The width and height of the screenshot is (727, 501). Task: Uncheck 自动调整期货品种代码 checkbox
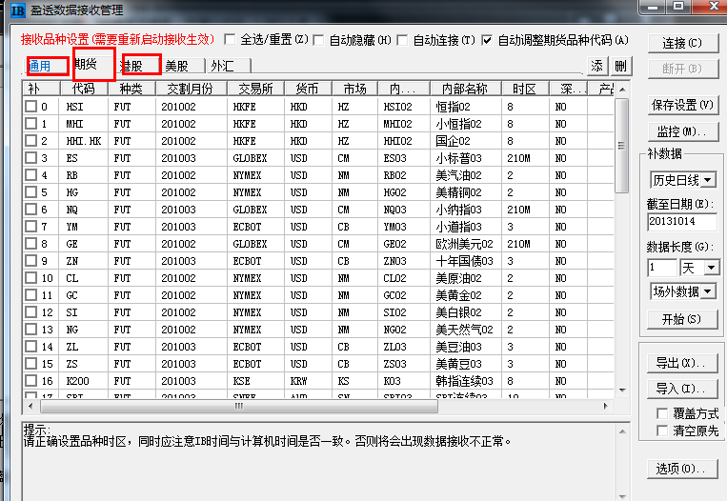[x=486, y=40]
